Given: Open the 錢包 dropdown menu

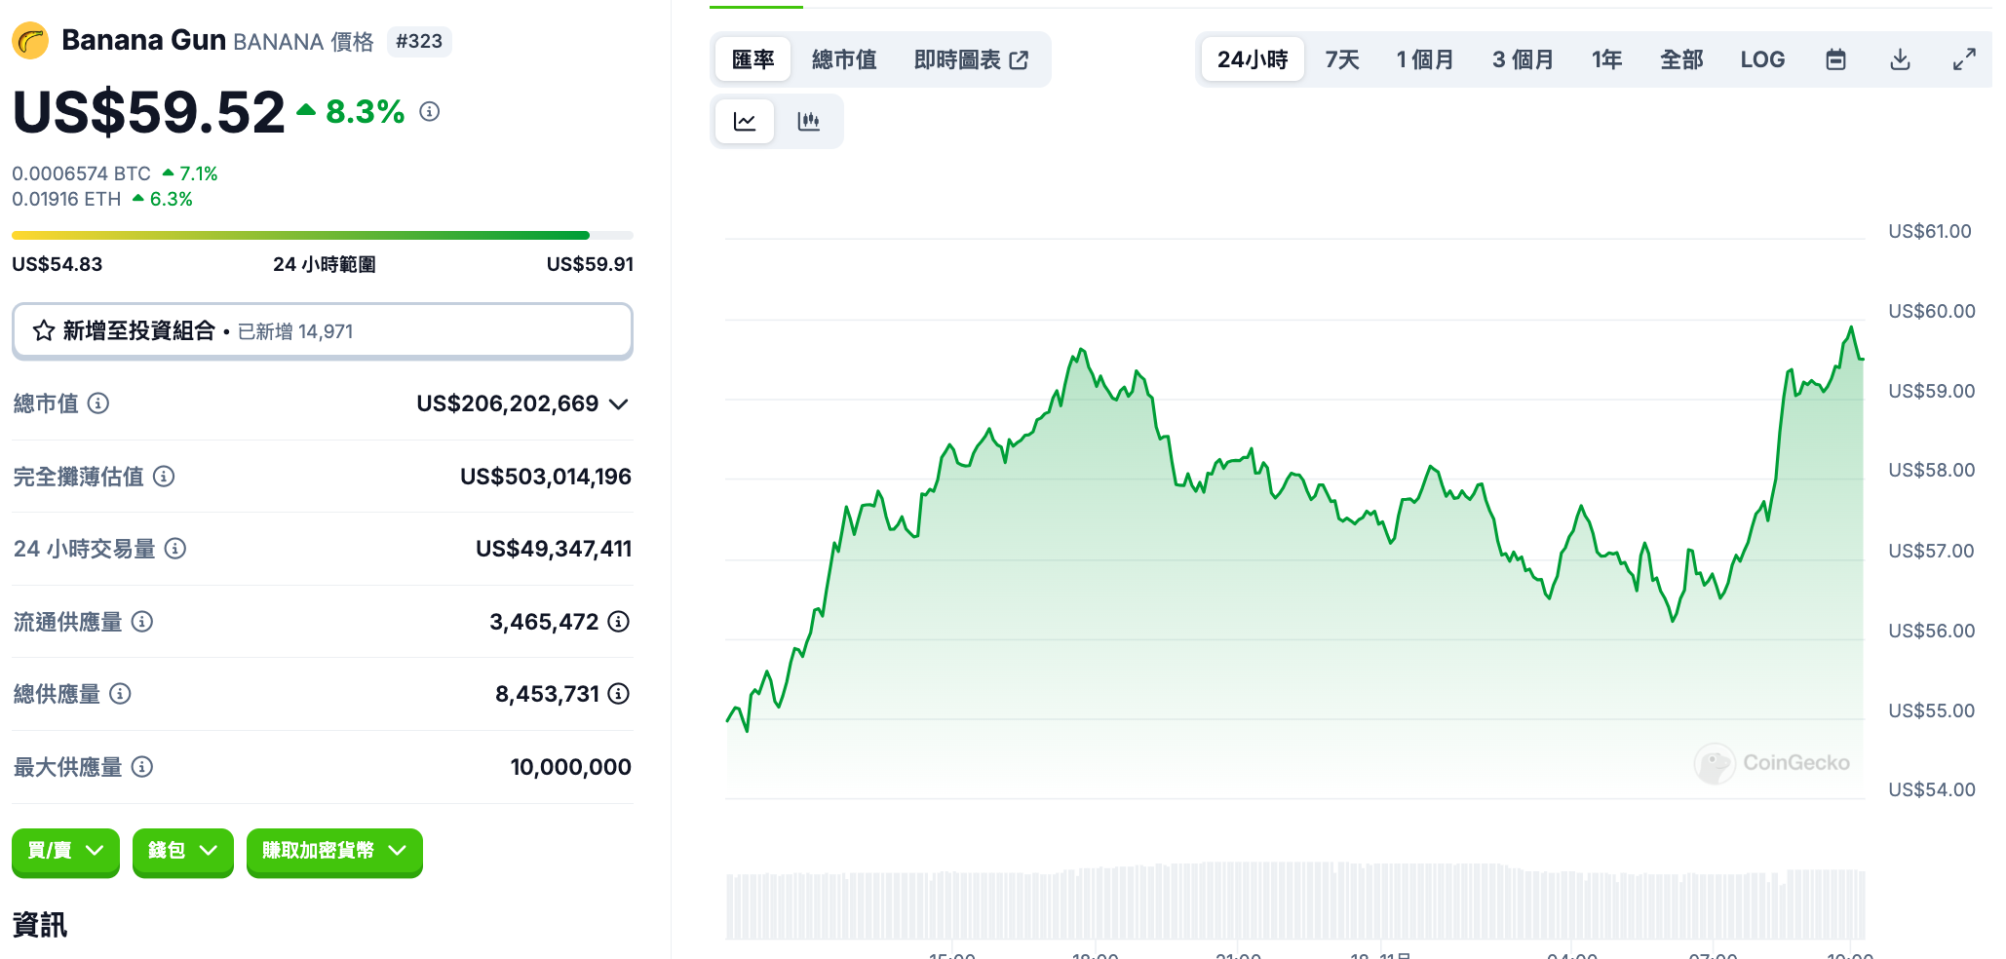Looking at the screenshot, I should [x=182, y=851].
